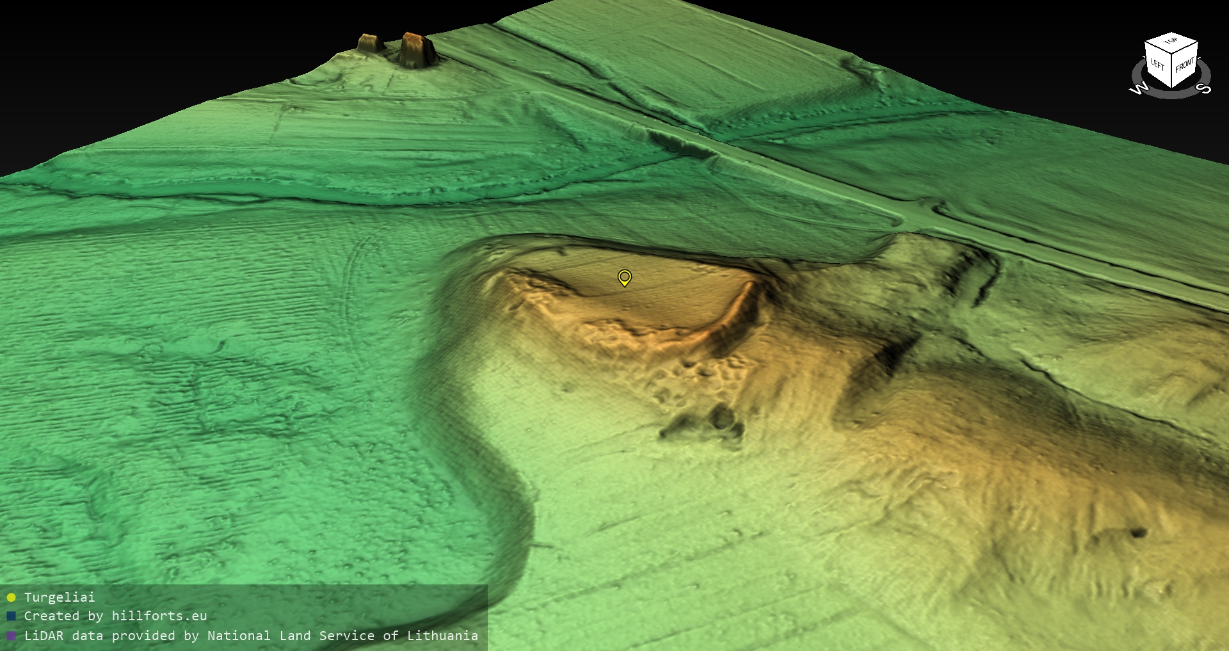1229x651 pixels.
Task: Click the smaller brown mound on the horizon
Action: pyautogui.click(x=369, y=44)
